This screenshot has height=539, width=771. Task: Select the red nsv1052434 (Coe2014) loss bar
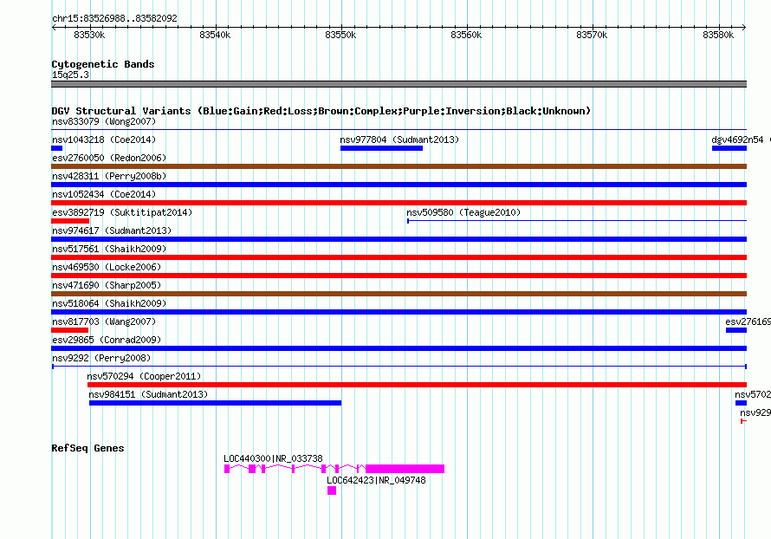[398, 203]
